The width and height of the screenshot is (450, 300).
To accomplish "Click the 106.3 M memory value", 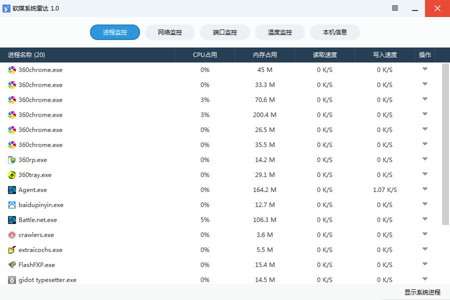I will pos(264,220).
